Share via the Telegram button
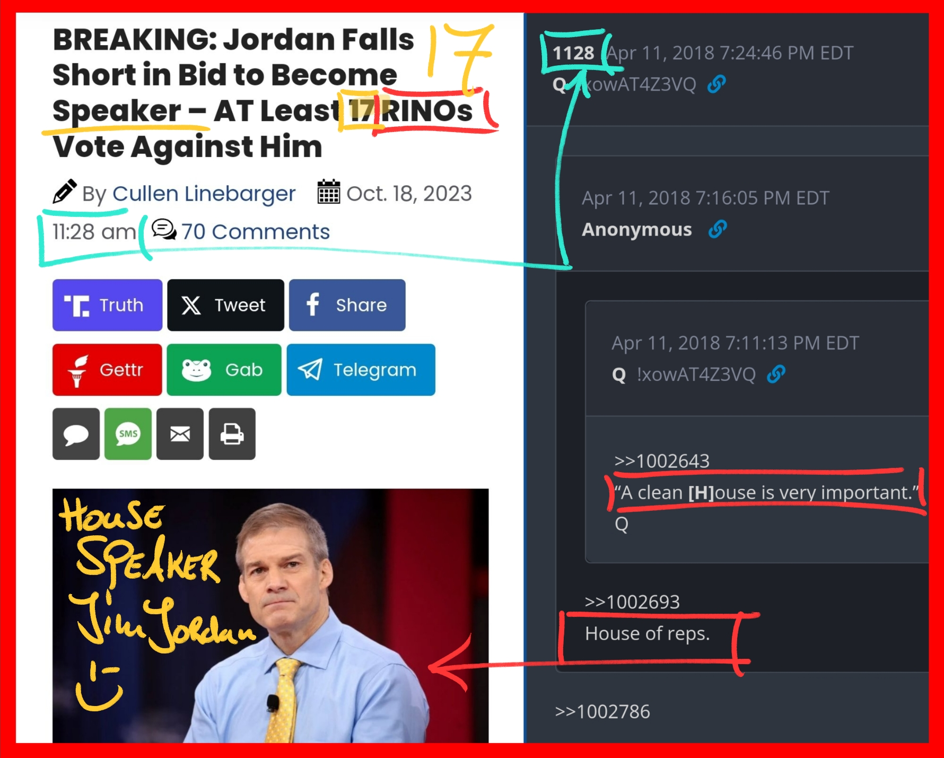The height and width of the screenshot is (758, 944). click(361, 370)
